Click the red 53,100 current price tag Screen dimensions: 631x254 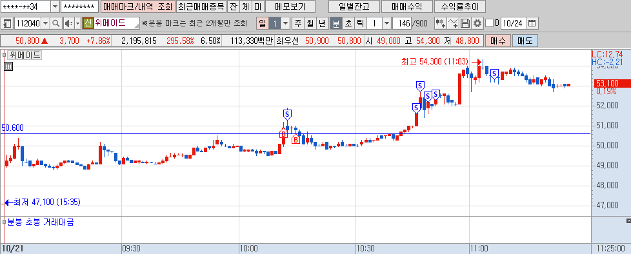tap(612, 84)
